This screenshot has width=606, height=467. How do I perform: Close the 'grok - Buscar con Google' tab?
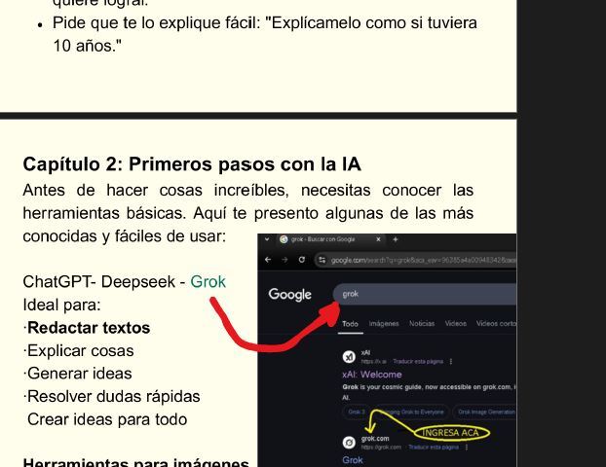(378, 239)
